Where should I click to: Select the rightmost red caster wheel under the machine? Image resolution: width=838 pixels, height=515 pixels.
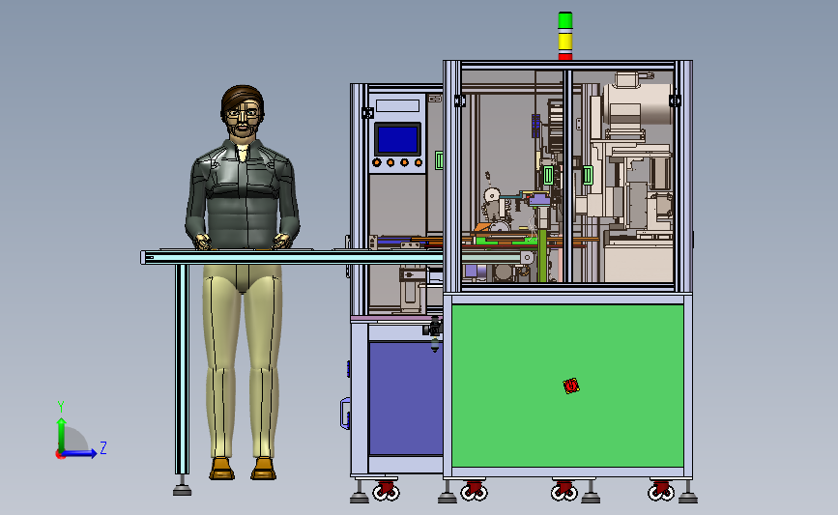661,491
